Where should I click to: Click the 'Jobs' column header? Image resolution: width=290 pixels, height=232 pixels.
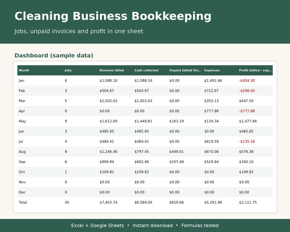tap(68, 70)
